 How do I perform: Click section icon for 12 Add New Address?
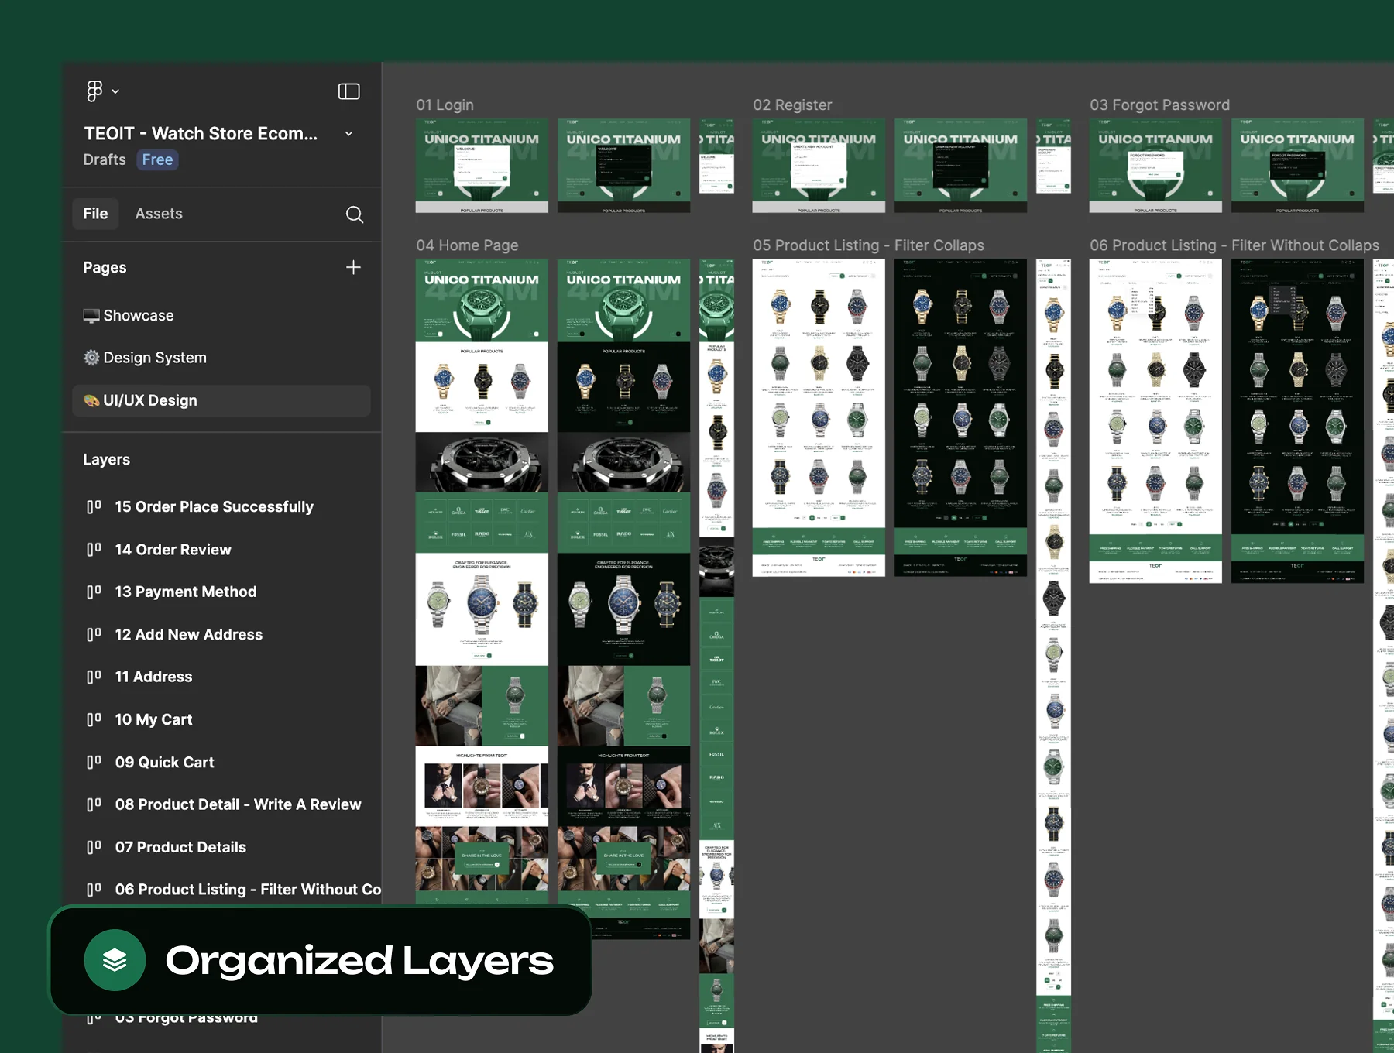click(94, 635)
